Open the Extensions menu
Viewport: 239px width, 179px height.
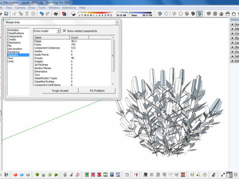(69, 7)
